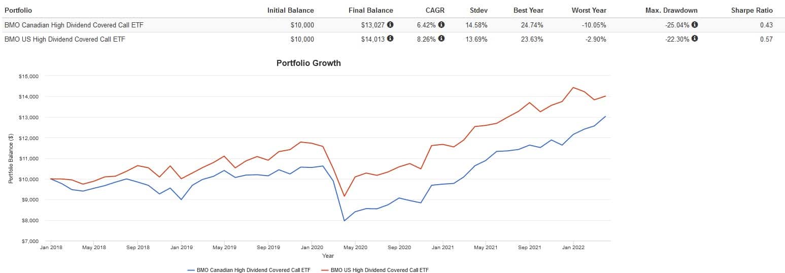Viewport: 785px width, 273px height.
Task: Click blue line swatch in chart legend
Action: [x=191, y=270]
